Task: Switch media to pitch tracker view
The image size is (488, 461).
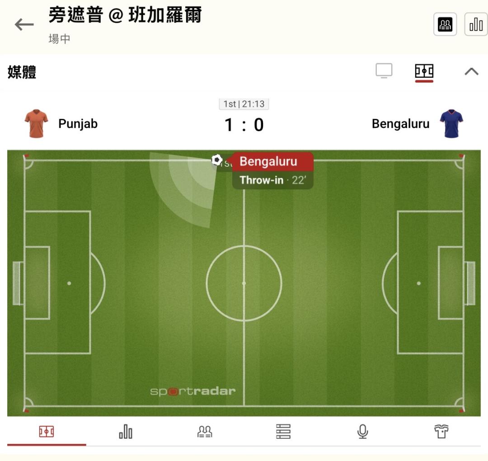Action: click(x=424, y=71)
